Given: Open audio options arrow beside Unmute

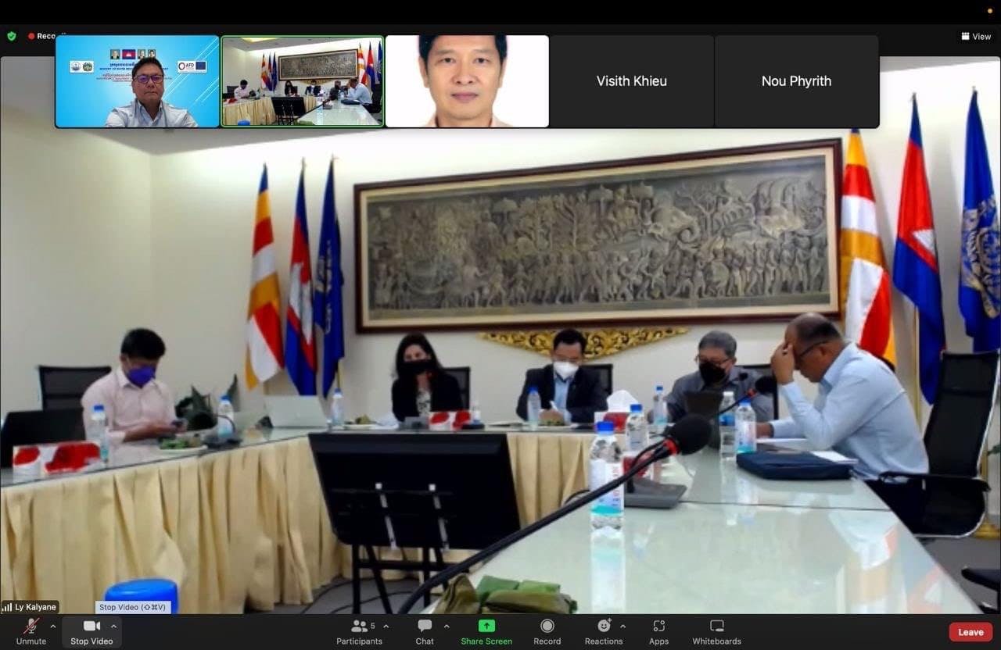Looking at the screenshot, I should tap(53, 626).
